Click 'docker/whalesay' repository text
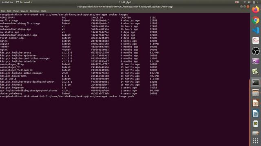 [x=11, y=94]
